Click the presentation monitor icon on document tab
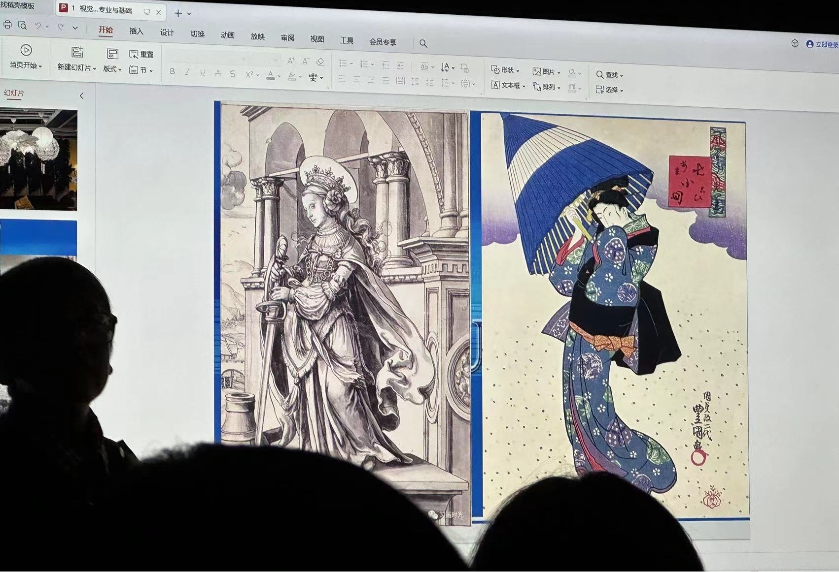 [x=146, y=11]
